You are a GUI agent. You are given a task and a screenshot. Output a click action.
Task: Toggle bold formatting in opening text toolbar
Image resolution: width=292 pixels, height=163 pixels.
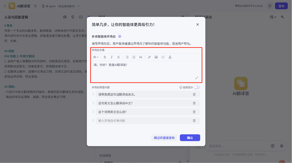pos(105,57)
